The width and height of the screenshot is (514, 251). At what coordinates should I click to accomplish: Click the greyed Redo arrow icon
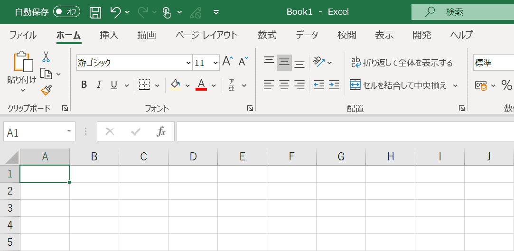143,12
